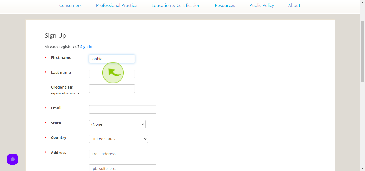Open the Consumers menu

[71, 5]
